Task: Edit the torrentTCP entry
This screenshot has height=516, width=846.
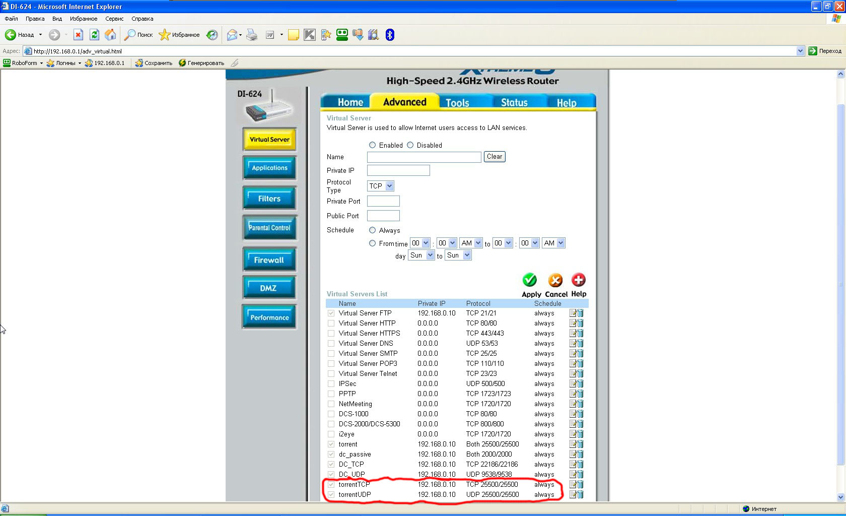Action: 573,484
